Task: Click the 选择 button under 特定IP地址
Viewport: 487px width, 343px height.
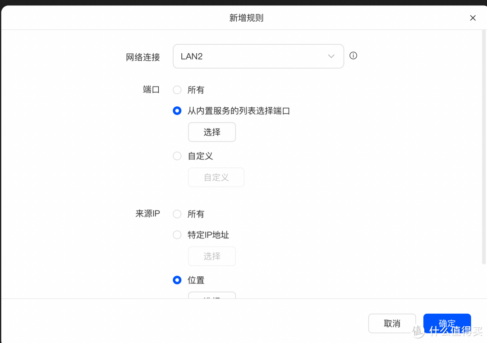Action: coord(212,256)
